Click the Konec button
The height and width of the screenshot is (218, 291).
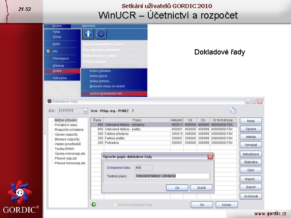coord(227,205)
